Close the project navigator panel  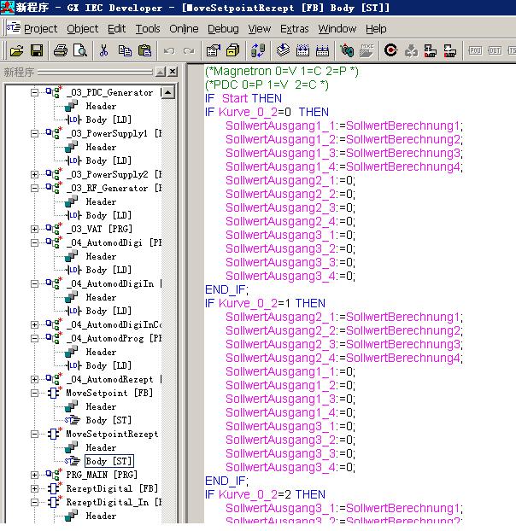click(173, 72)
